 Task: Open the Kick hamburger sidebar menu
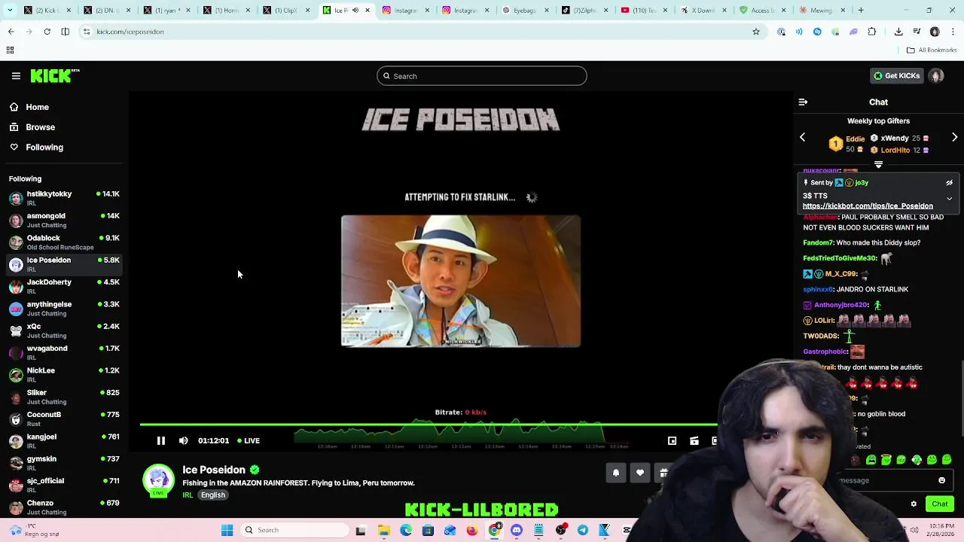click(x=16, y=76)
